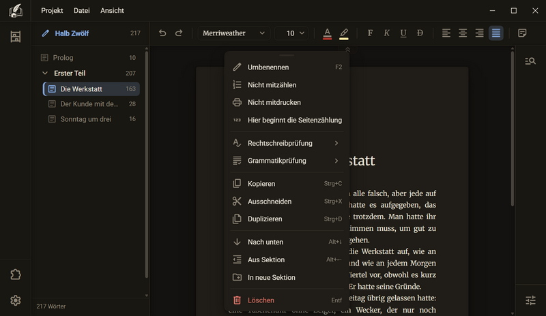Open the font size 10 dropdown
This screenshot has width=546, height=316.
point(292,33)
